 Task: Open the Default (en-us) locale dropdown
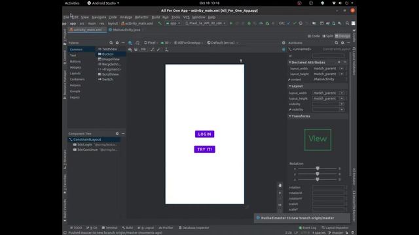click(x=223, y=43)
